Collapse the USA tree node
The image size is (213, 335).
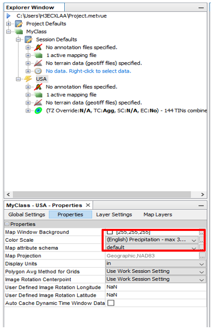pyautogui.click(x=18, y=79)
